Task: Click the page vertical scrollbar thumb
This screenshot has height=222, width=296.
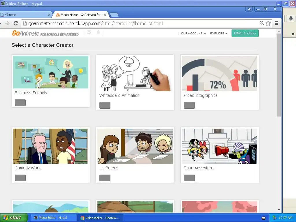Action: pyautogui.click(x=279, y=75)
